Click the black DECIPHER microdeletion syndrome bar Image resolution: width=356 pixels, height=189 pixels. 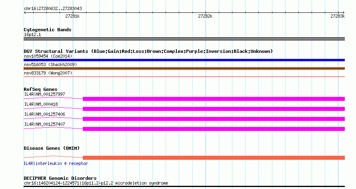(x=184, y=187)
